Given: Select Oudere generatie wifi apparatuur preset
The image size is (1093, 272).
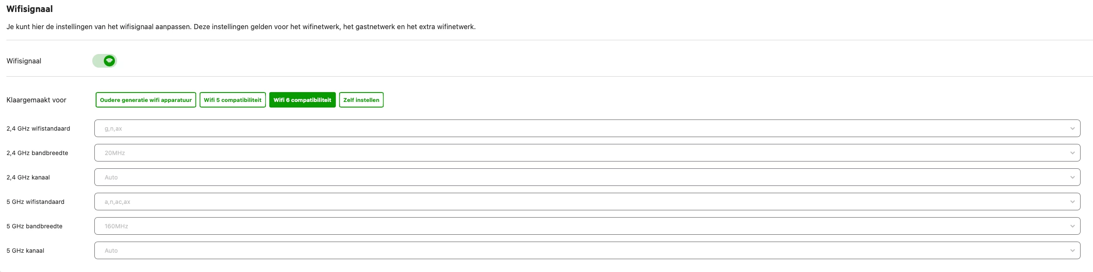Looking at the screenshot, I should (146, 100).
